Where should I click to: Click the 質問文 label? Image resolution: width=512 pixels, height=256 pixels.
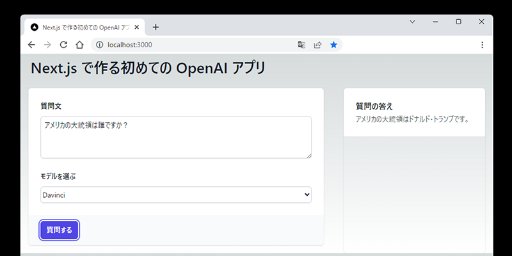[51, 106]
